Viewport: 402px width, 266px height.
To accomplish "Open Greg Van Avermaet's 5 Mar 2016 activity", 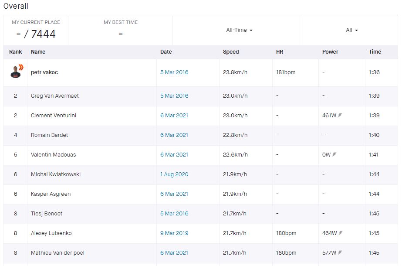I will click(x=174, y=96).
